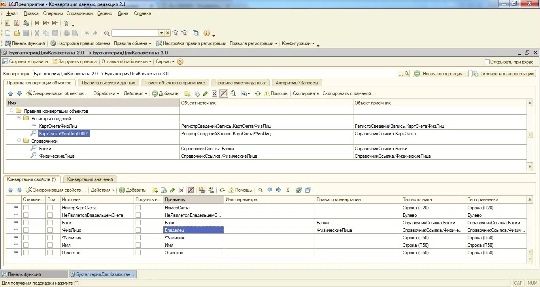This screenshot has height=287, width=540.
Task: Click orange question mark help icon
Action: pyautogui.click(x=180, y=61)
